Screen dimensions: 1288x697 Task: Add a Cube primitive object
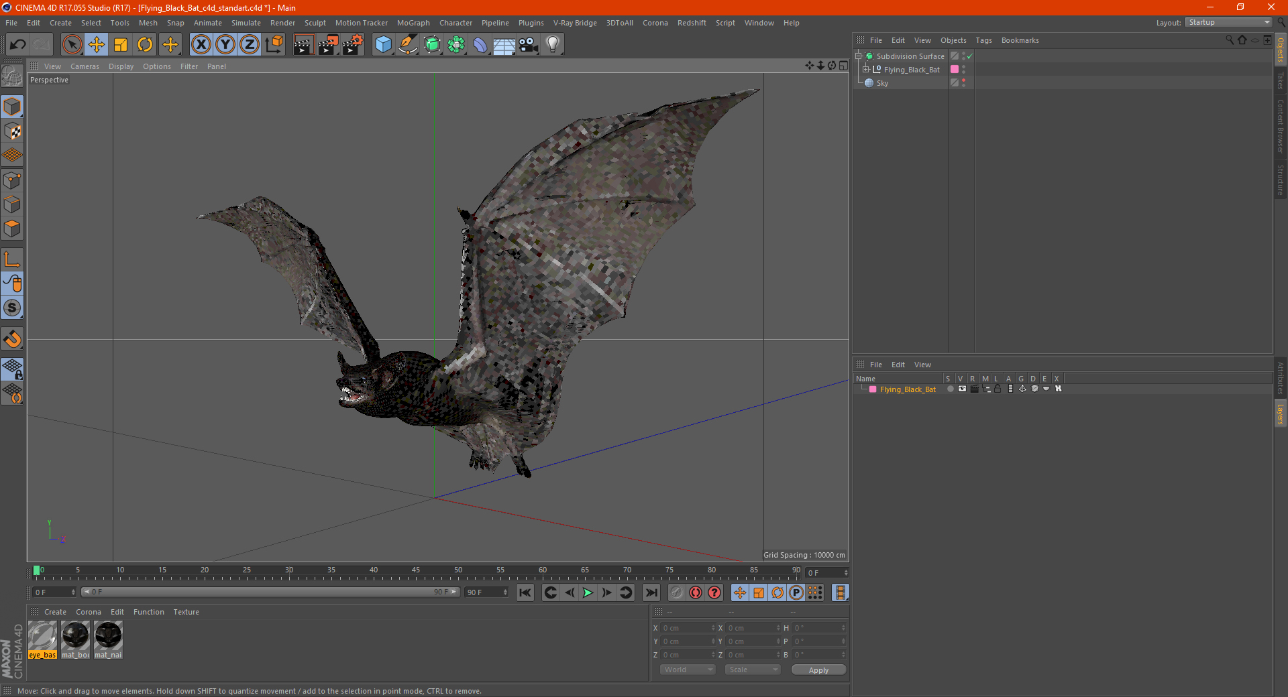point(383,45)
